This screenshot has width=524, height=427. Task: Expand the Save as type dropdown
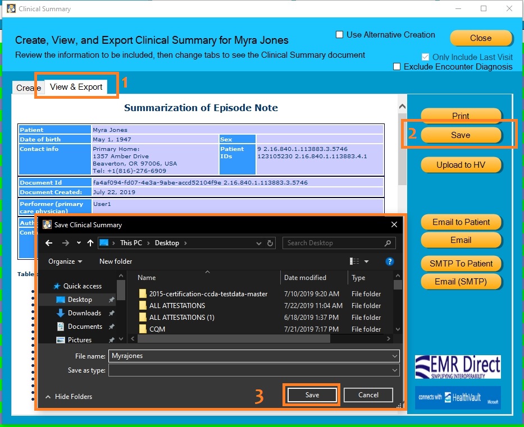pyautogui.click(x=395, y=370)
